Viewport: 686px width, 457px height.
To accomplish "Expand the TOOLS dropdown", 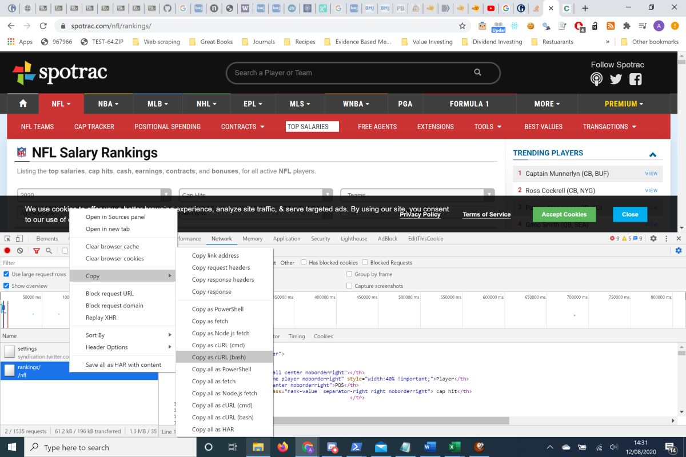I will (x=488, y=126).
